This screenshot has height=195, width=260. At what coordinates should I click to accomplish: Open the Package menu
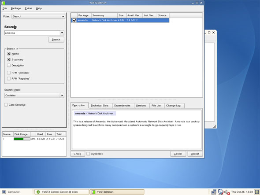16,8
